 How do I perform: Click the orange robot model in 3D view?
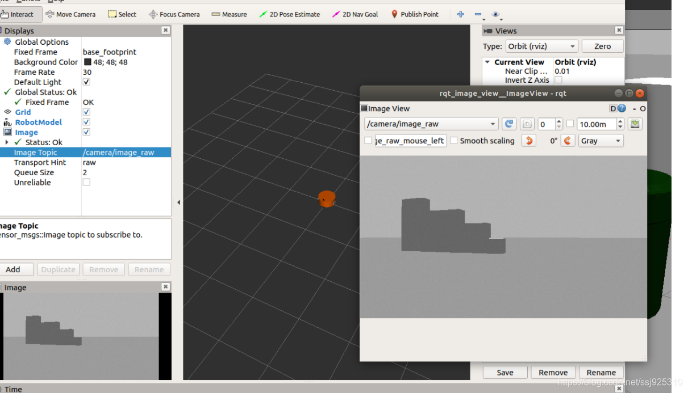point(327,198)
